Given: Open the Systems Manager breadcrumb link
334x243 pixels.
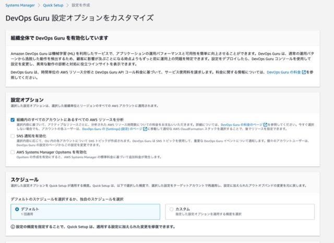Looking at the screenshot, I should 20,5.
